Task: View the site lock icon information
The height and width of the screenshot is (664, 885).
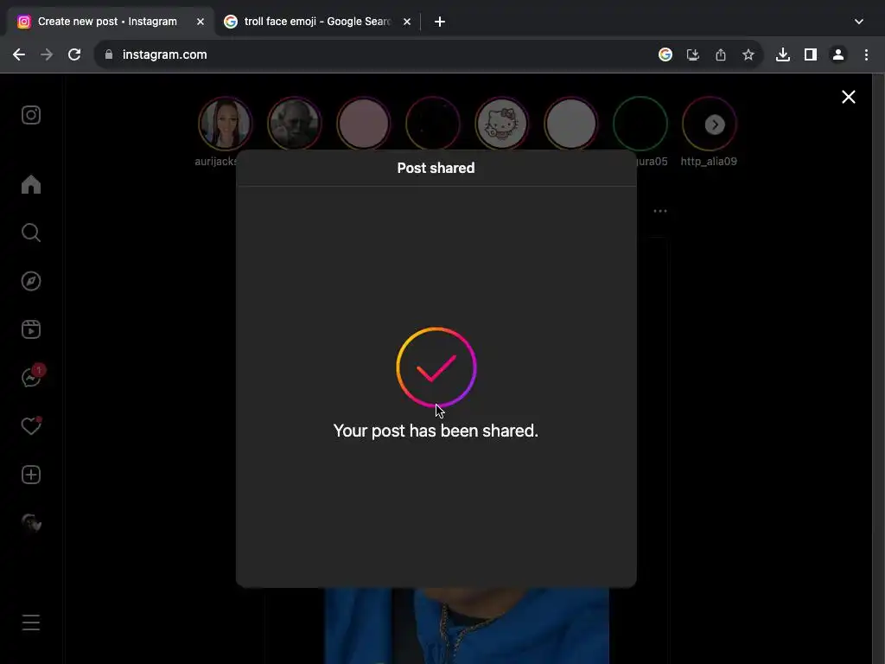Action: [109, 54]
